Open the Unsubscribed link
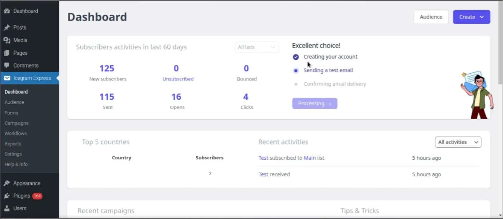The height and width of the screenshot is (219, 503). [x=178, y=79]
